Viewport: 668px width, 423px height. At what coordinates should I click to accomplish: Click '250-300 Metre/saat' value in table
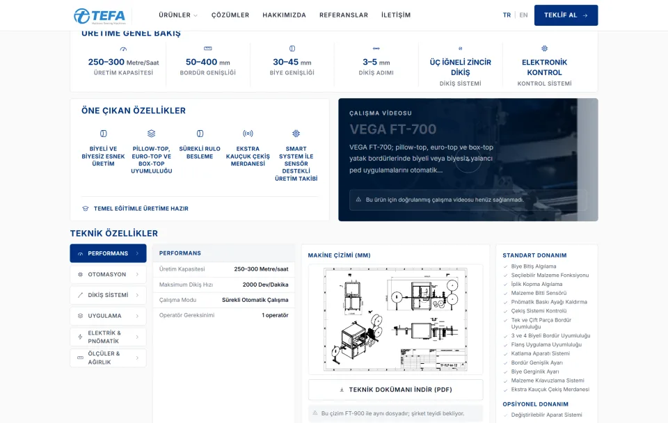point(261,269)
